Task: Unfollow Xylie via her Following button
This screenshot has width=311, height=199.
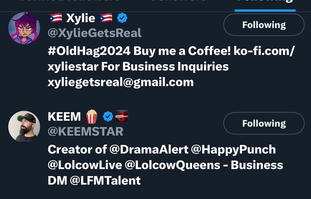Action: [264, 25]
